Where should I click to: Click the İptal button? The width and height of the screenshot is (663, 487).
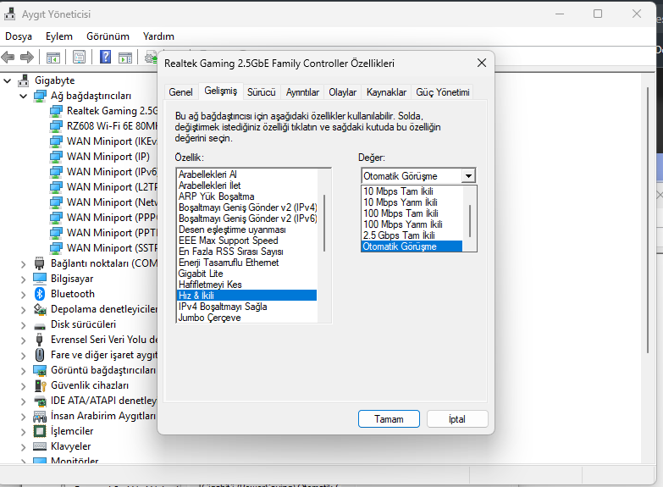point(457,419)
